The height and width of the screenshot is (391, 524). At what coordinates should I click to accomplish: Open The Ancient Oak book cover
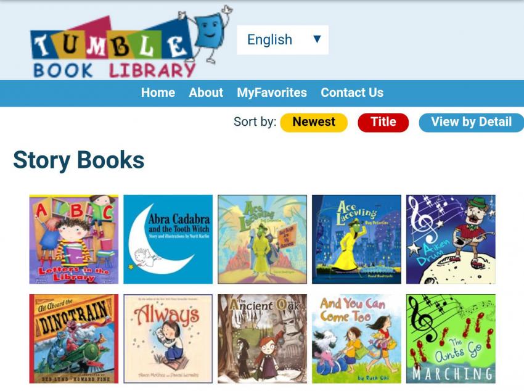[263, 339]
